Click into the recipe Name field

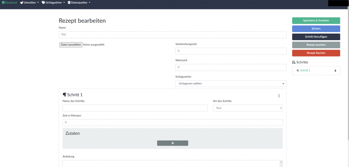tap(172, 35)
